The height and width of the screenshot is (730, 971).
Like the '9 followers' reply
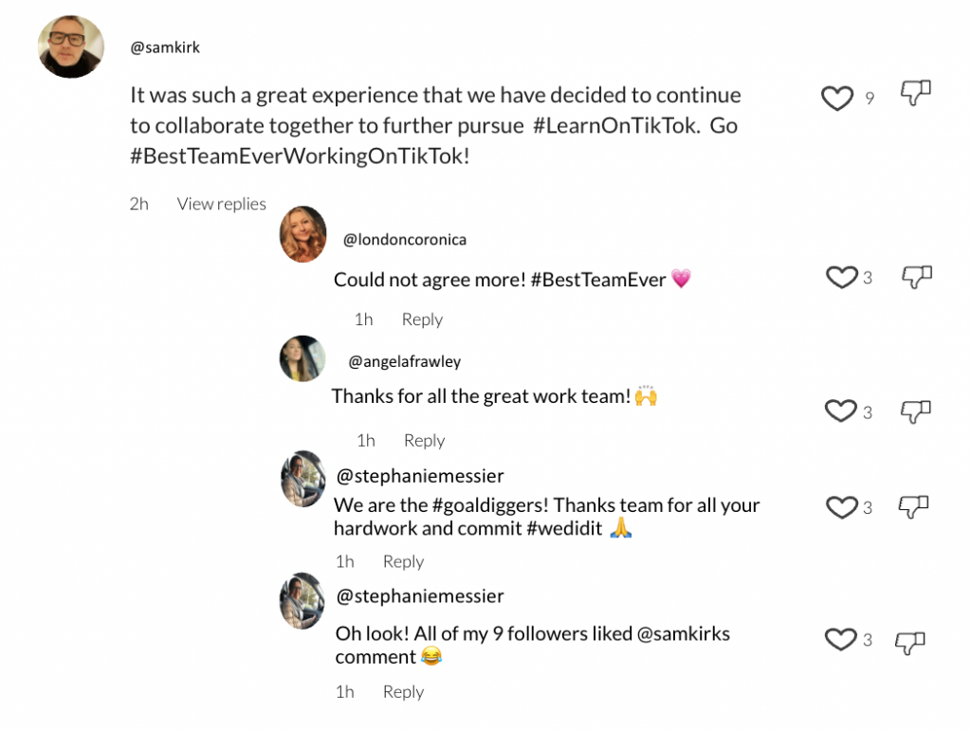(841, 640)
